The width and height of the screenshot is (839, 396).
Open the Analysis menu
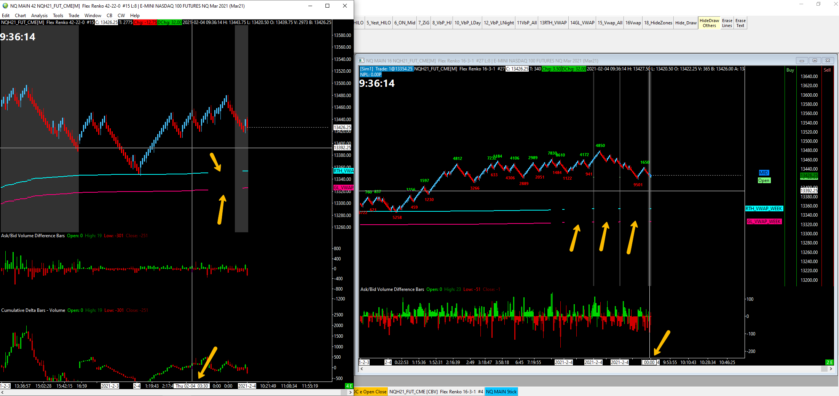(x=39, y=16)
